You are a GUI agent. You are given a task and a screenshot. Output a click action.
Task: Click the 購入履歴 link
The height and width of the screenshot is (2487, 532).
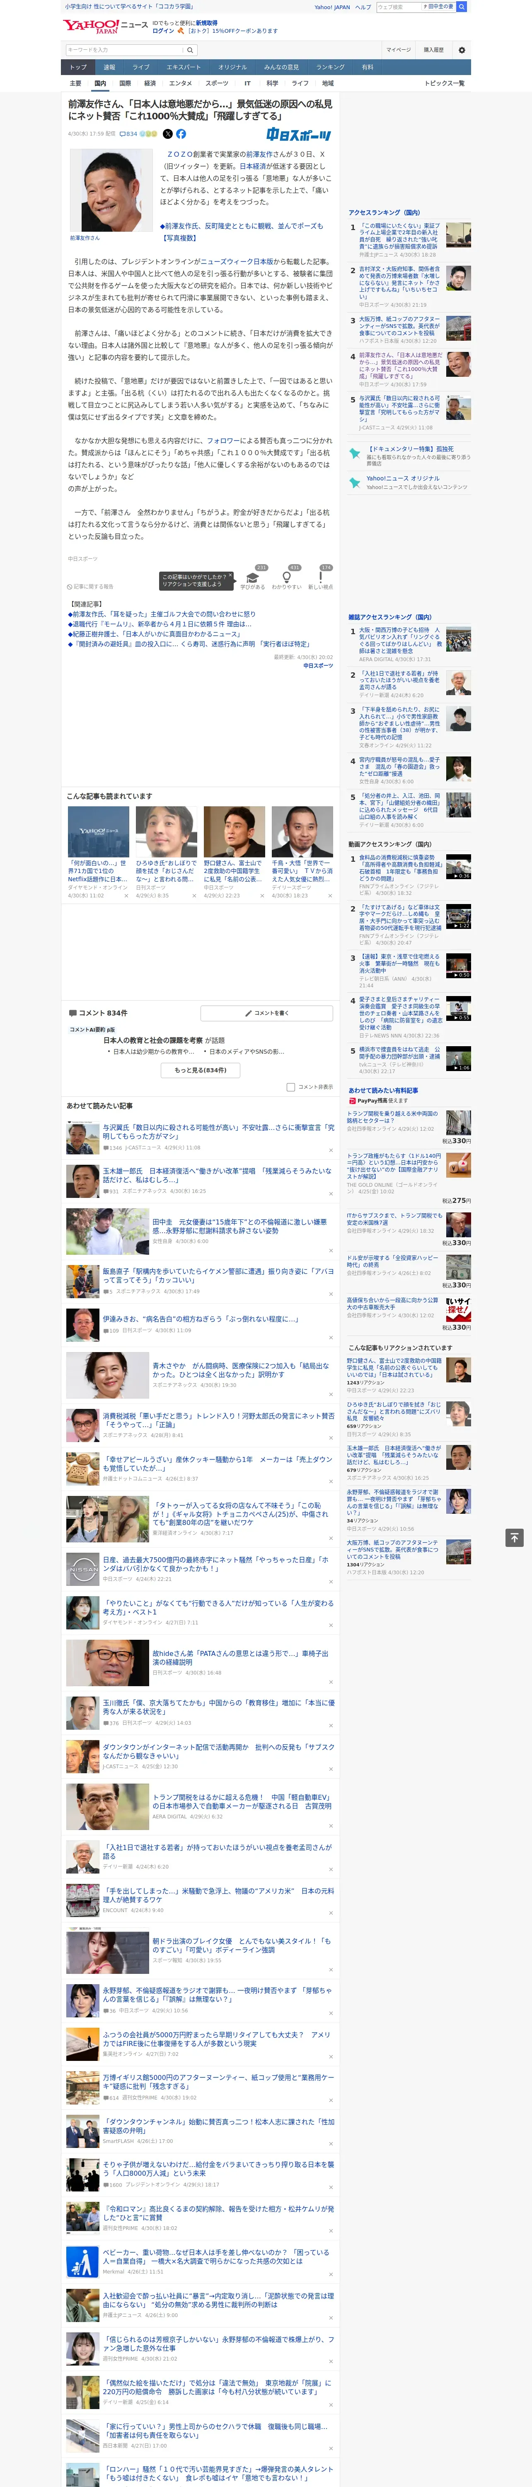433,49
